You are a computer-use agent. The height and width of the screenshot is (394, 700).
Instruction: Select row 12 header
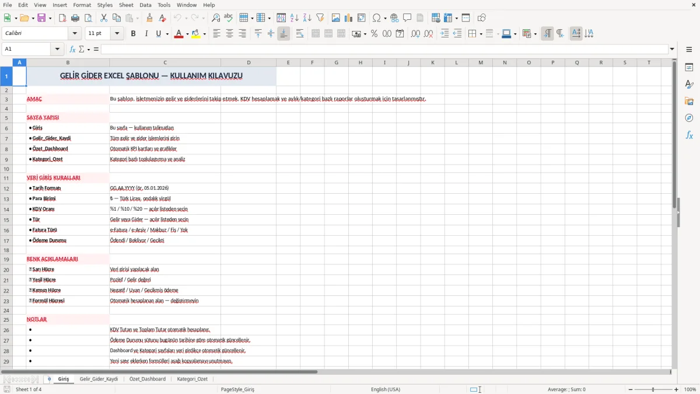coord(6,188)
